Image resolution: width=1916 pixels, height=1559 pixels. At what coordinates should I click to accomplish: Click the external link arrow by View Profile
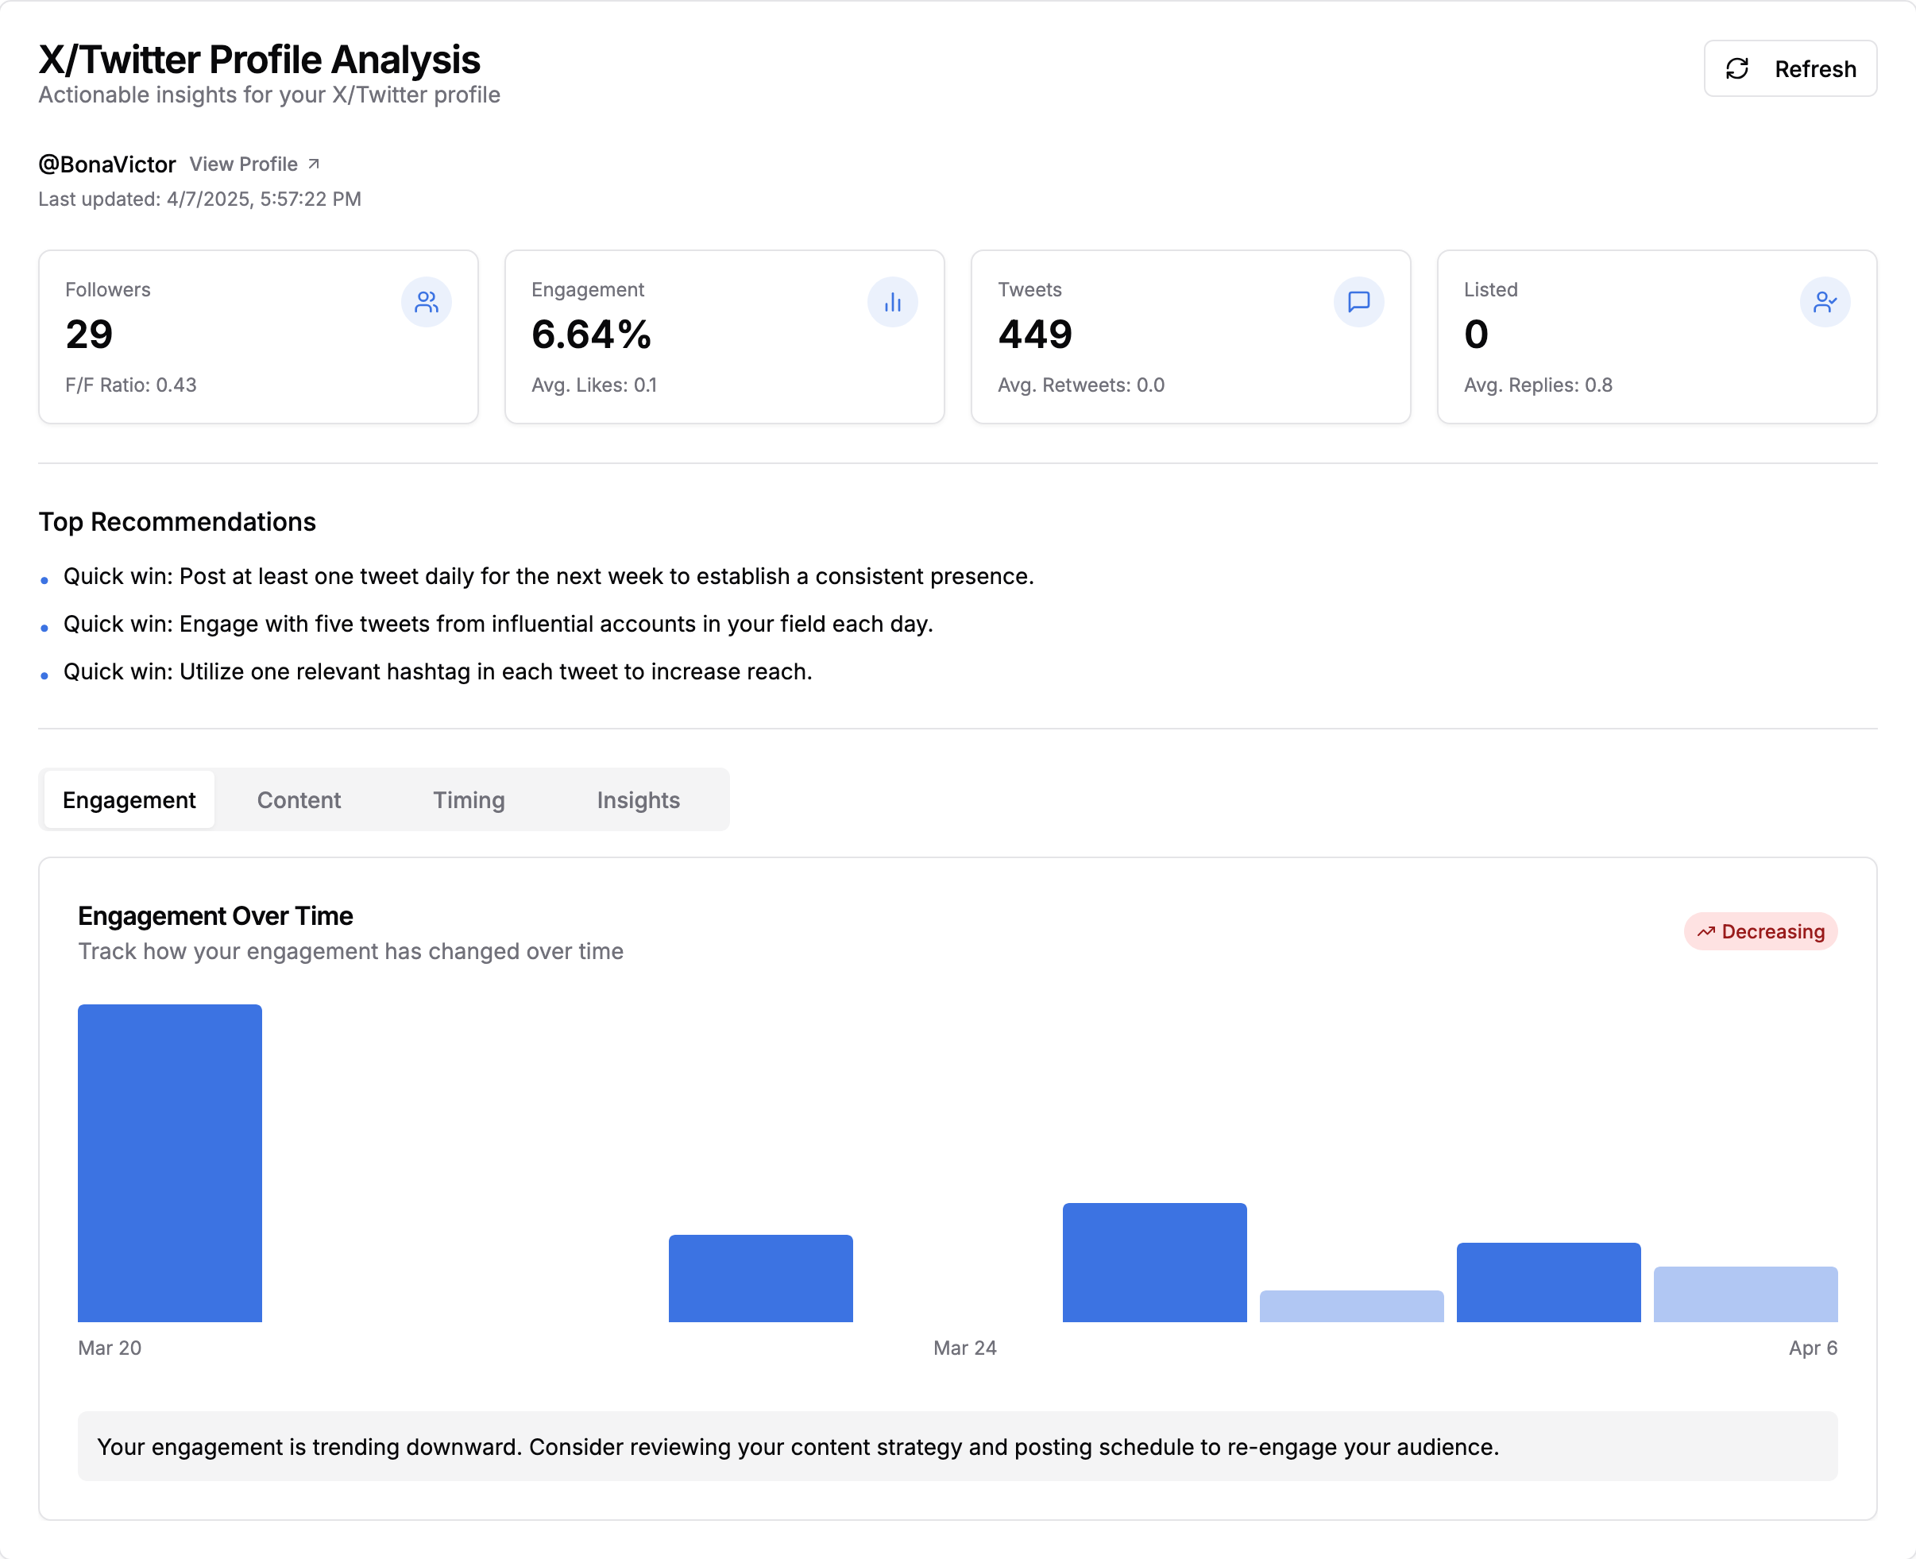click(313, 164)
